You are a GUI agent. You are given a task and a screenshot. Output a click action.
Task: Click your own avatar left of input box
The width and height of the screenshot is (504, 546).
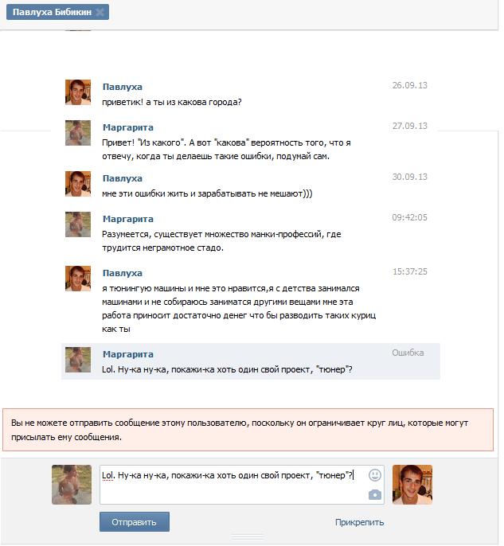(x=72, y=485)
